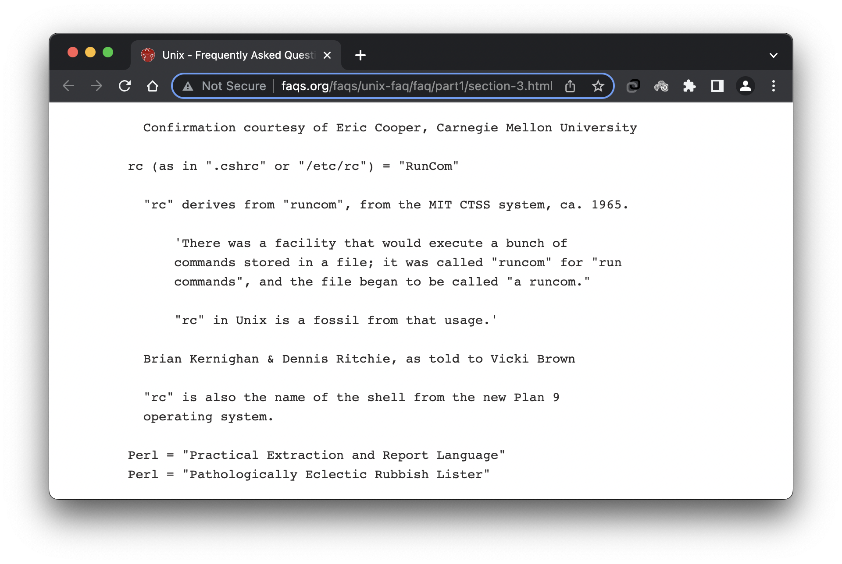Click the browser back arrow
Image resolution: width=842 pixels, height=564 pixels.
(68, 86)
